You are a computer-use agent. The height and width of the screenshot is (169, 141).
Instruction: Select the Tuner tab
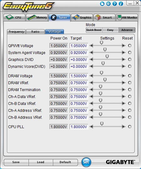point(60,18)
